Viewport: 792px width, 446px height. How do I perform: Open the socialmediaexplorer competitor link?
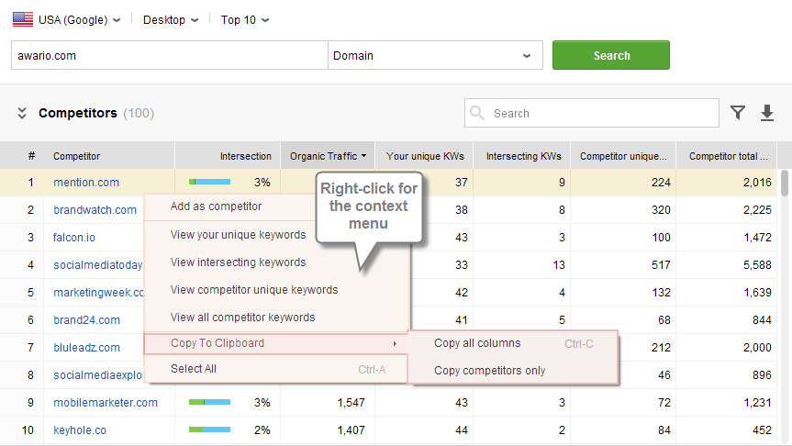pyautogui.click(x=98, y=374)
